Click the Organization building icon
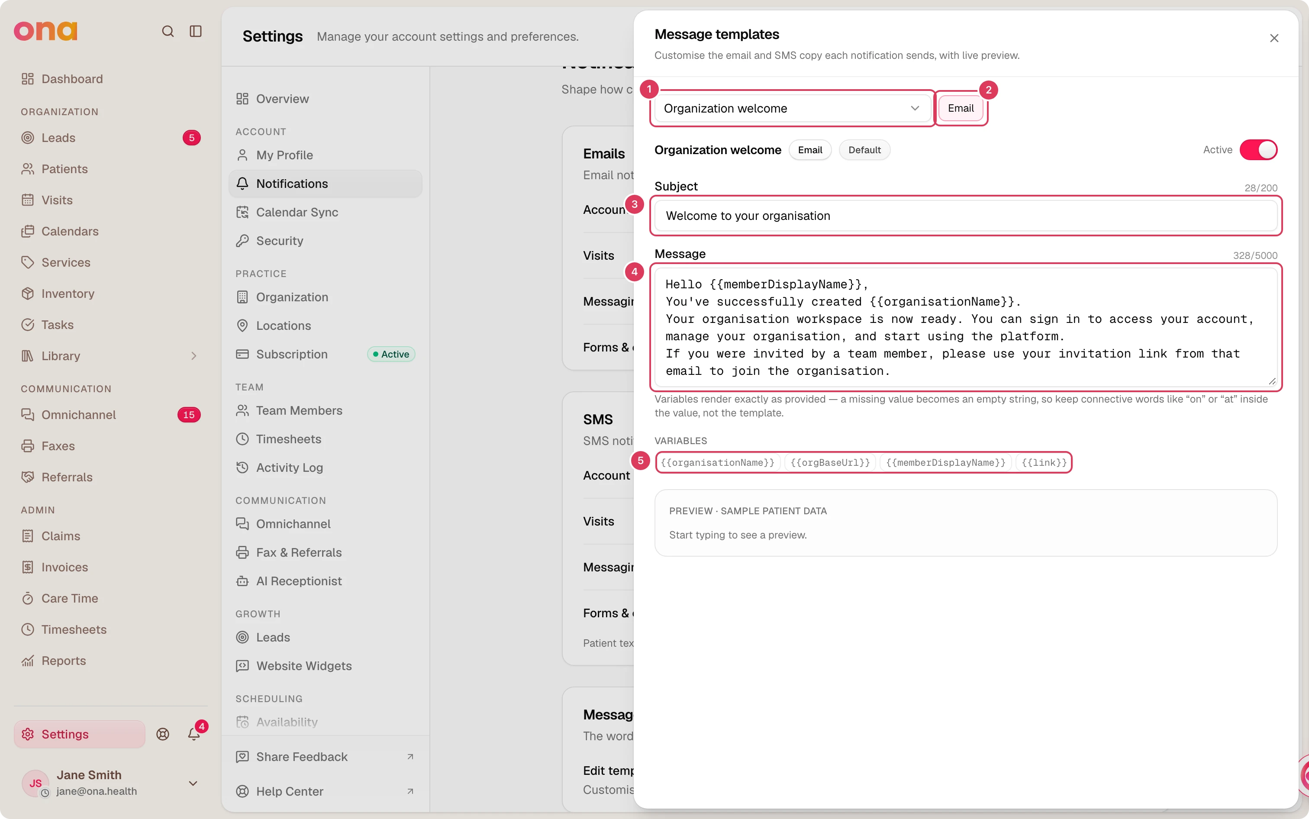The image size is (1309, 819). click(242, 297)
